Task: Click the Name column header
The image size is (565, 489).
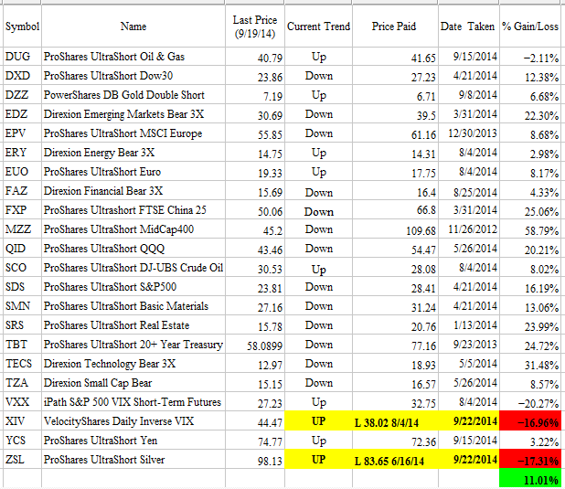Action: [x=133, y=26]
